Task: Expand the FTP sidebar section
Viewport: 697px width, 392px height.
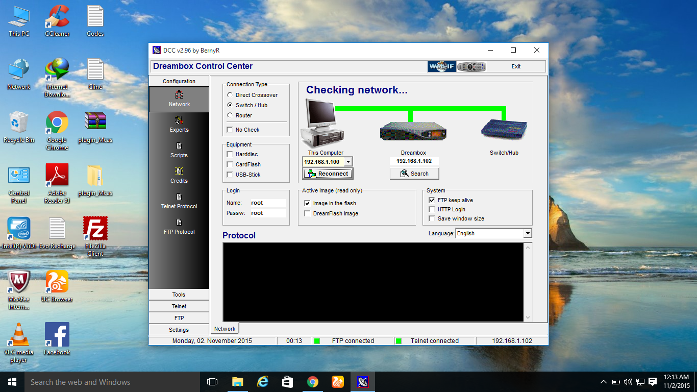Action: (x=179, y=318)
